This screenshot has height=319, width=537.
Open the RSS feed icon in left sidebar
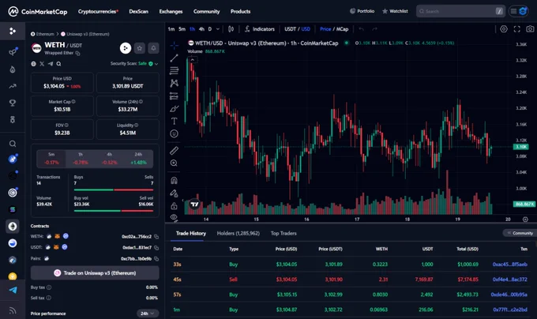(13, 310)
